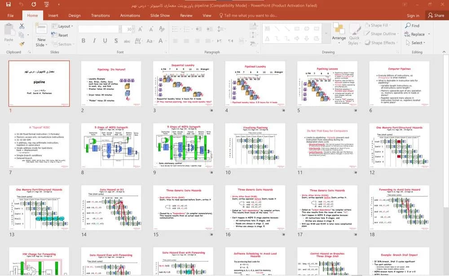
Task: Open the Slide Show tab
Action: [160, 15]
